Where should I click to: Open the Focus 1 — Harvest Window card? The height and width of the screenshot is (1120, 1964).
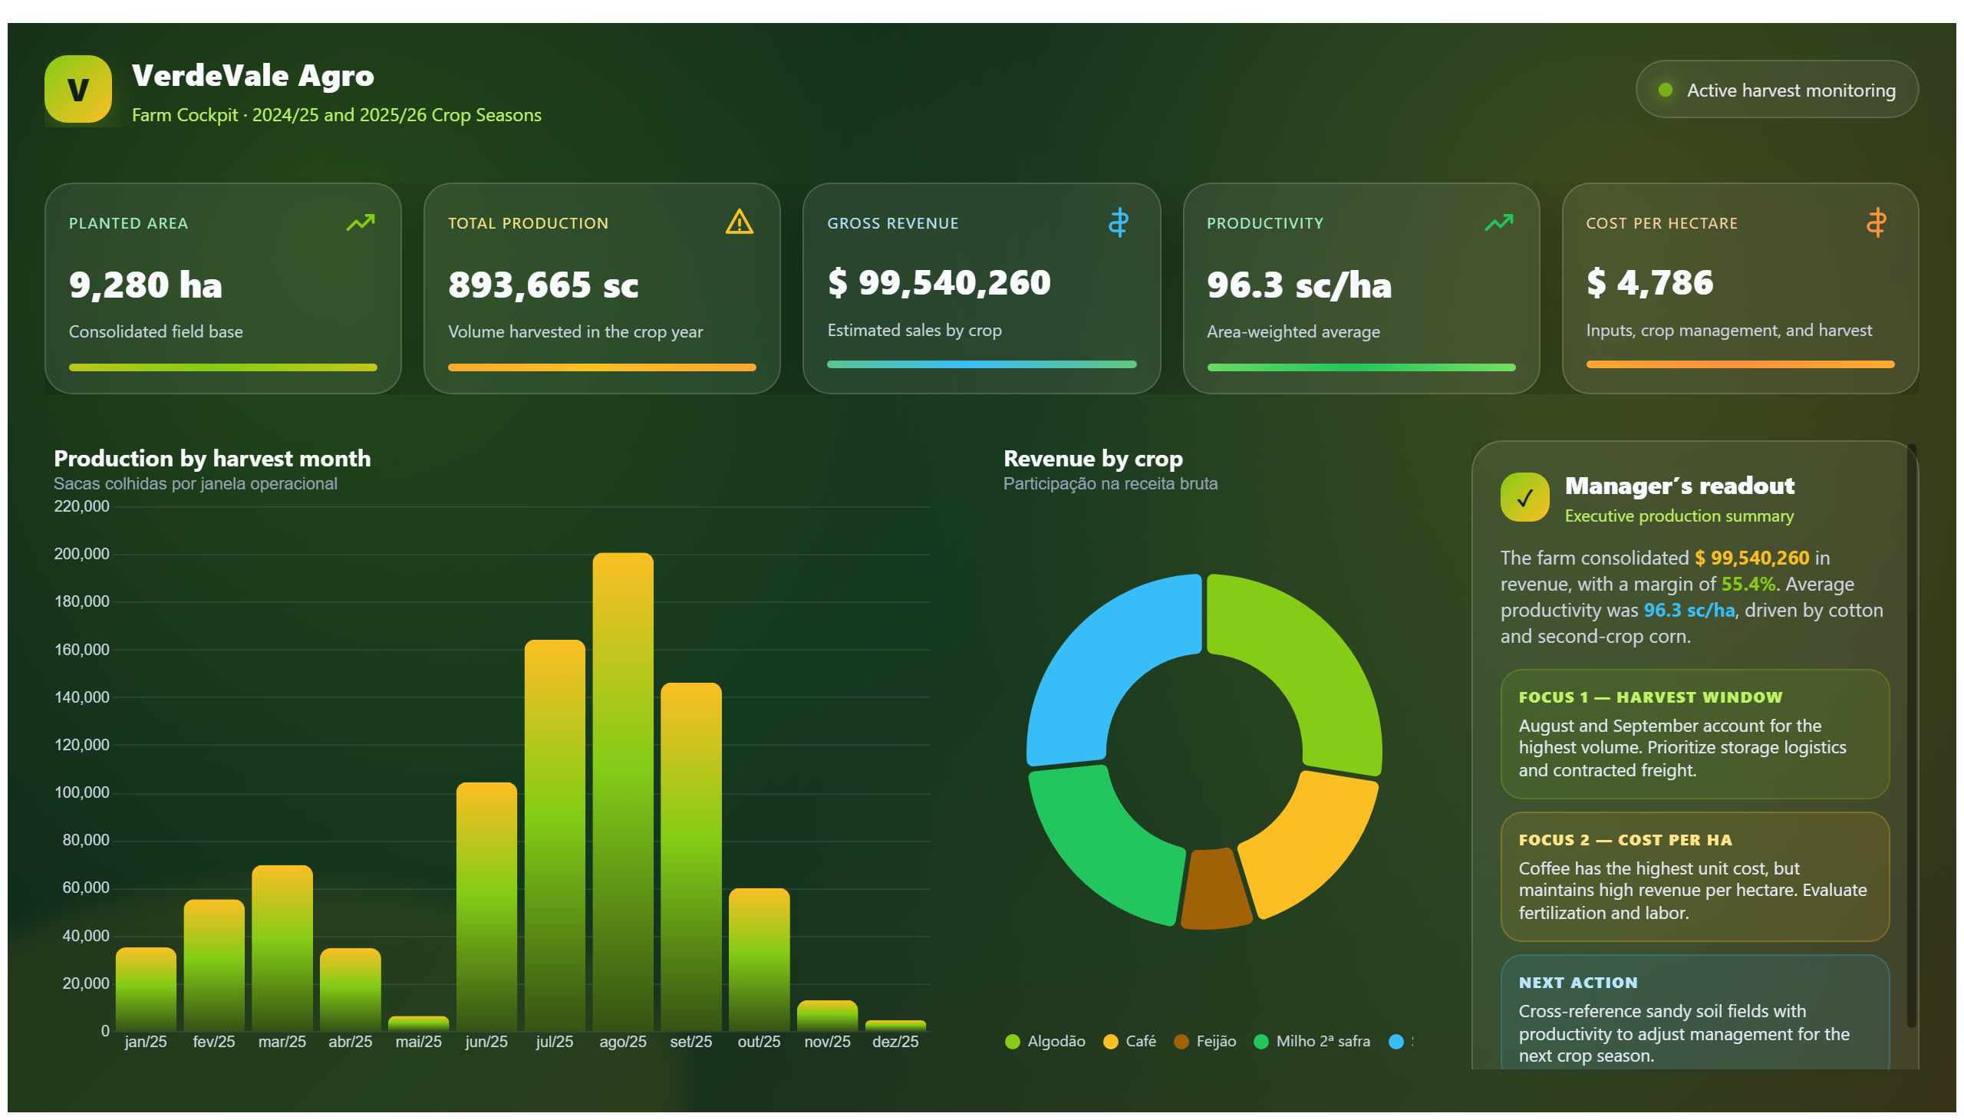click(x=1695, y=734)
